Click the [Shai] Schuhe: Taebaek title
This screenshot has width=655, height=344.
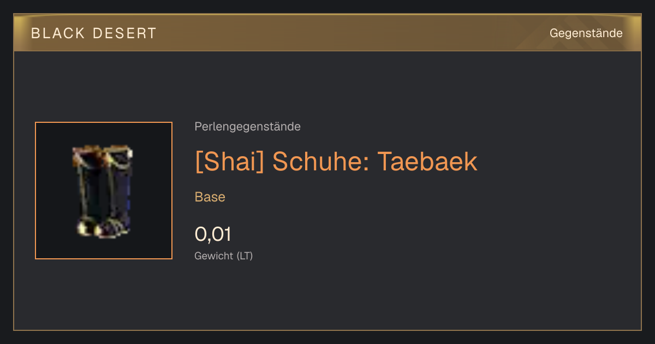[336, 161]
